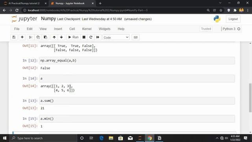Move selected cell up arrow
This screenshot has height=142, width=252.
pyautogui.click(x=54, y=37)
